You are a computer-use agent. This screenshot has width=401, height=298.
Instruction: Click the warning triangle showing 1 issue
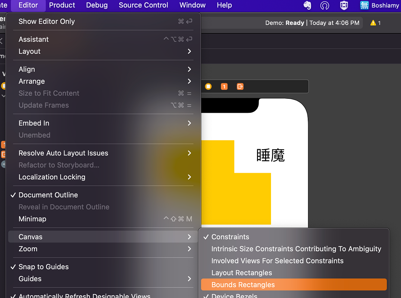[x=373, y=23]
